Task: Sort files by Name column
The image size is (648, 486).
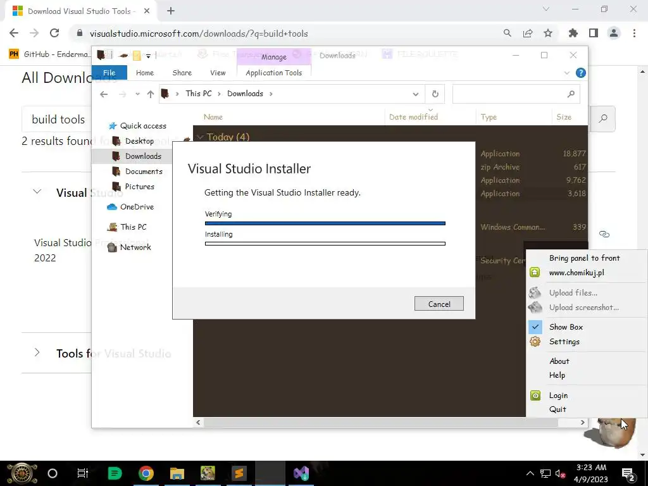Action: [x=213, y=117]
